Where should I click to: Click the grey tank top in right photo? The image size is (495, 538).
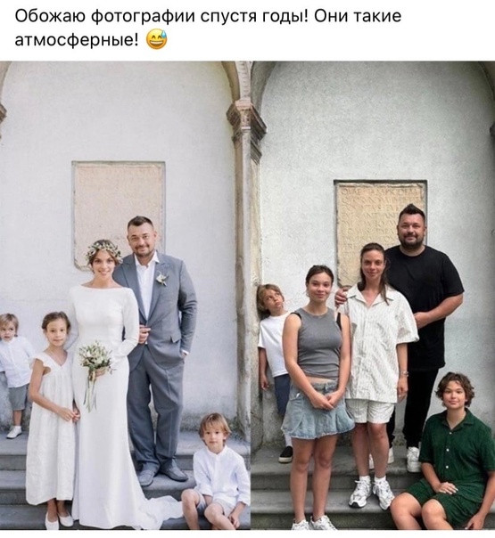pyautogui.click(x=318, y=343)
